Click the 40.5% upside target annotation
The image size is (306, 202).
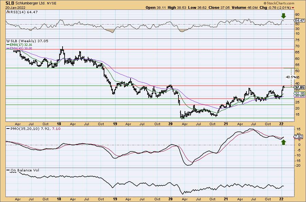pos(291,77)
